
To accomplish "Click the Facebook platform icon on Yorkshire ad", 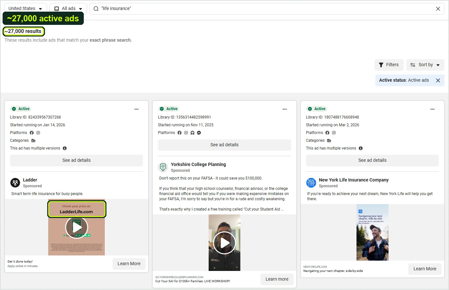I will pyautogui.click(x=180, y=133).
